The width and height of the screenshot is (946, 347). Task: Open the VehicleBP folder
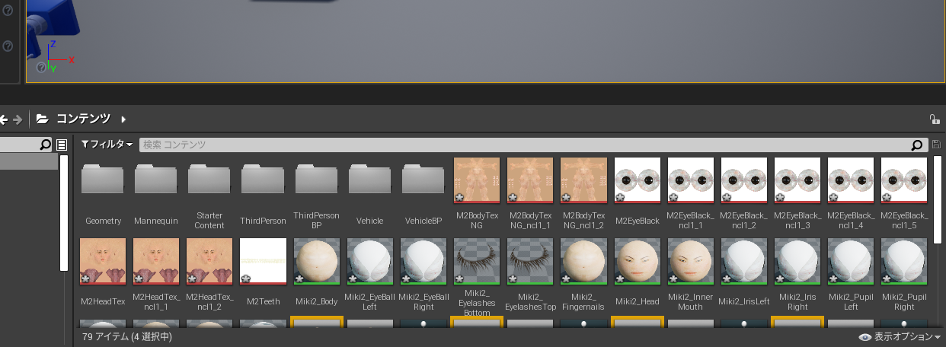point(423,180)
